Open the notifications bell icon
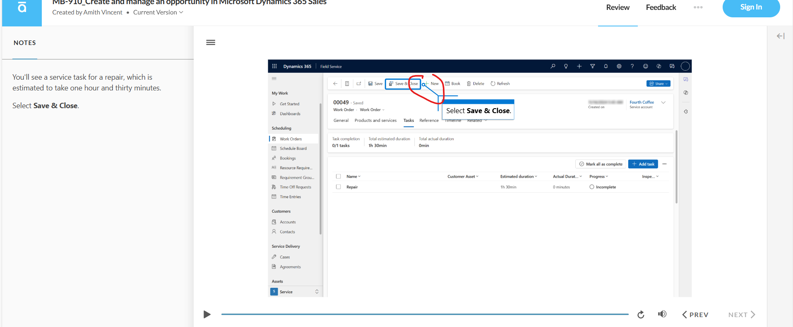 tap(606, 66)
